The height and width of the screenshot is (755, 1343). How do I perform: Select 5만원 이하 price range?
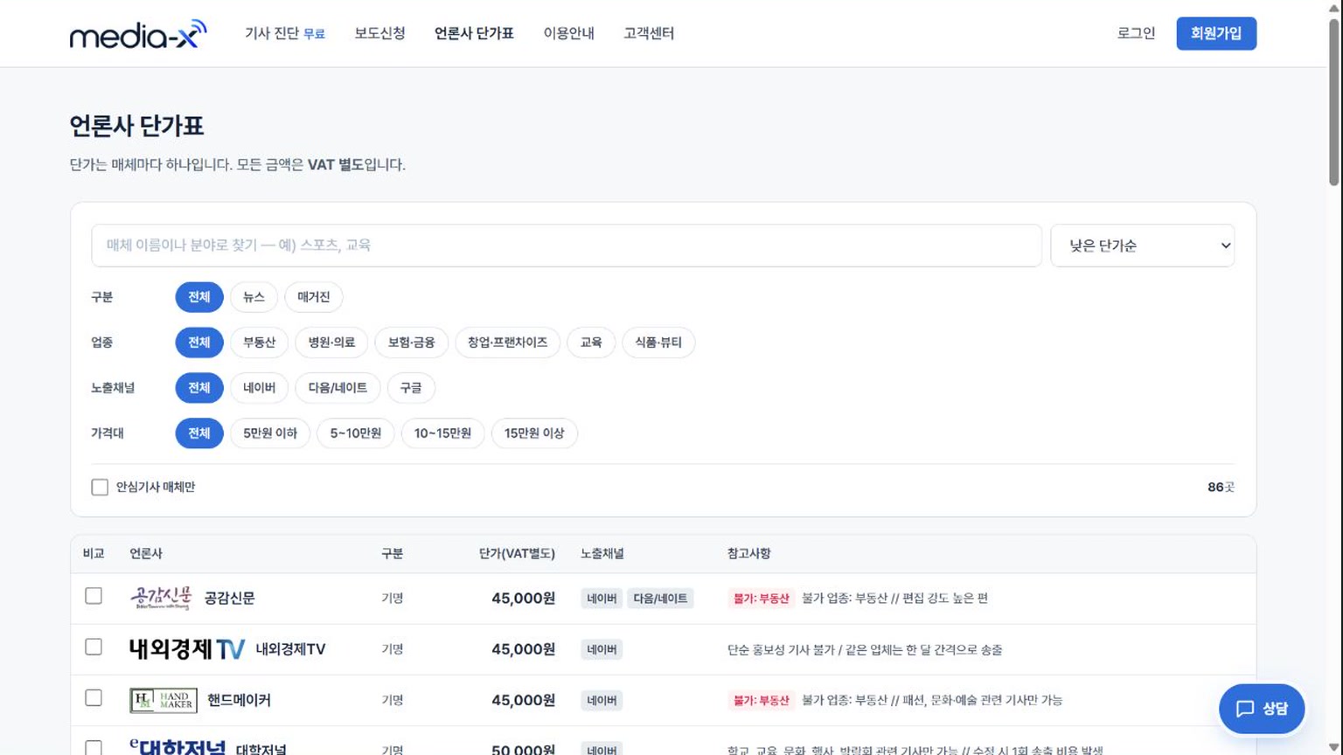pos(270,433)
